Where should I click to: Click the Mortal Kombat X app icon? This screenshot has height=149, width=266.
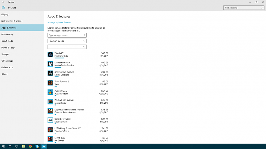click(x=50, y=64)
